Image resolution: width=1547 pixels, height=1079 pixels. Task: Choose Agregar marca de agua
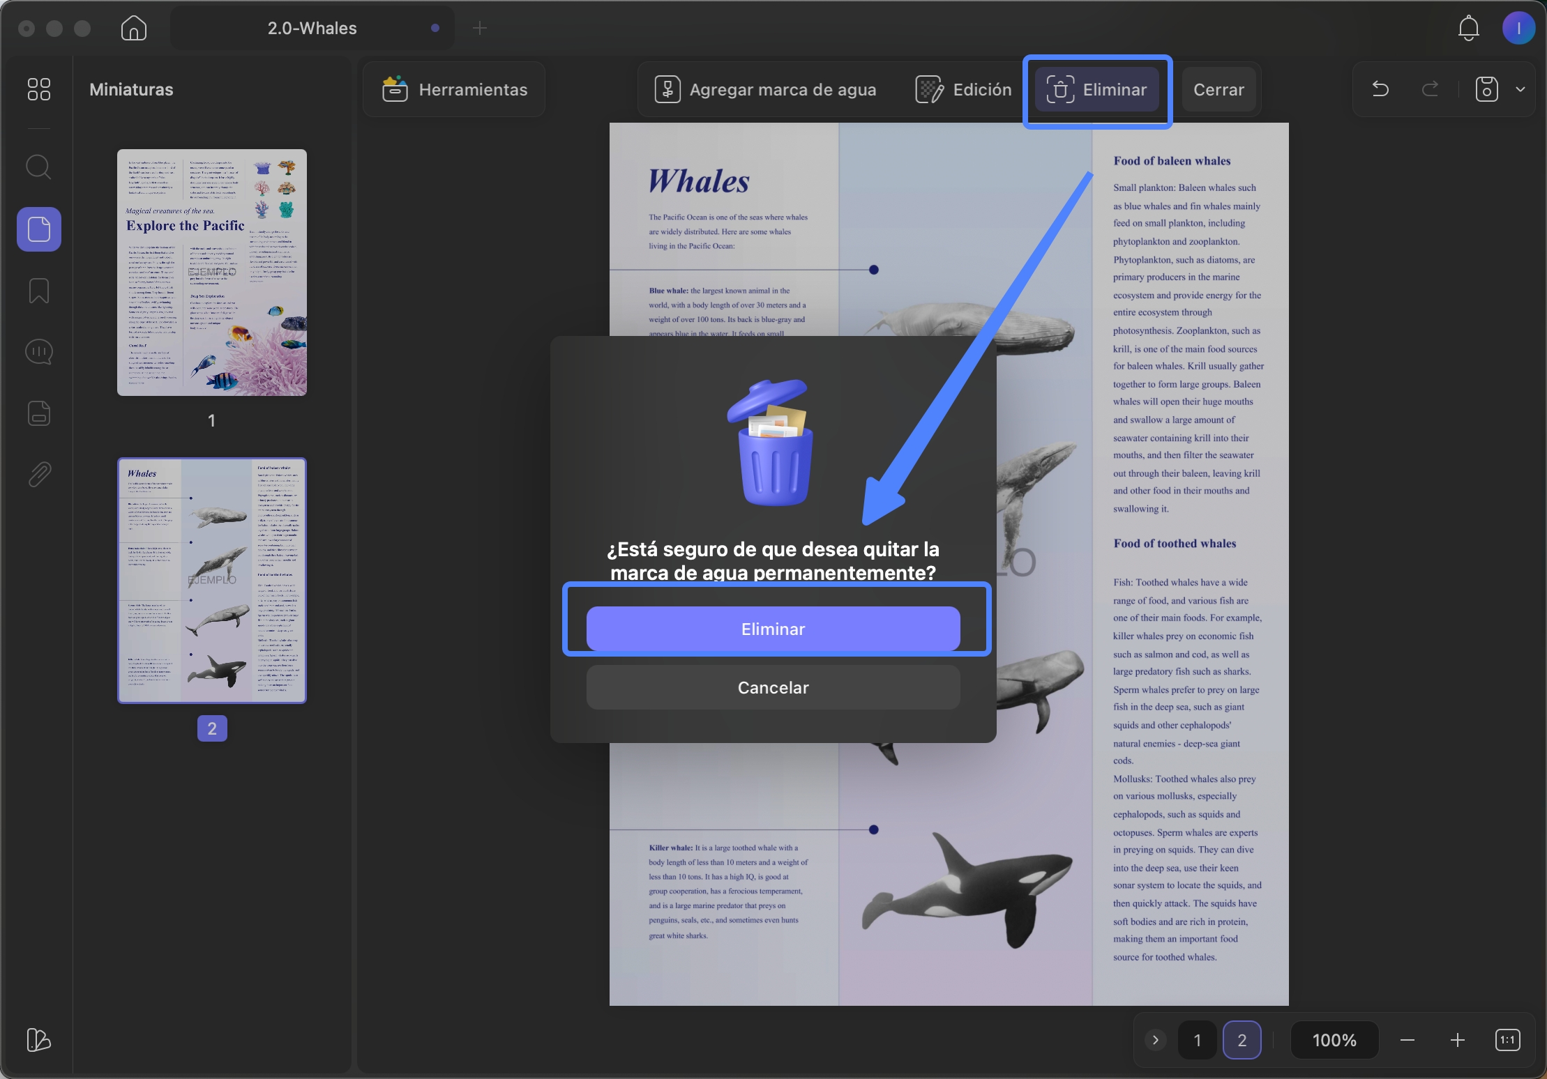click(x=766, y=89)
